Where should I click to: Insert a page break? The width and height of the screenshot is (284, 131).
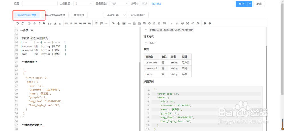(x=164, y=23)
